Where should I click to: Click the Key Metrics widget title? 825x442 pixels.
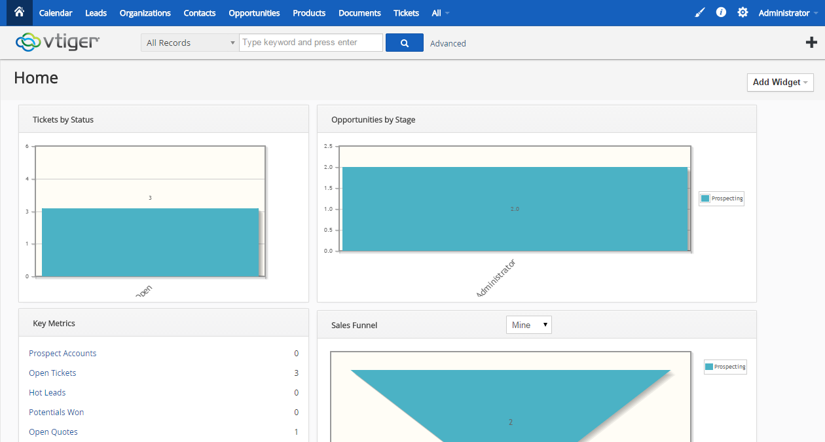pos(54,323)
